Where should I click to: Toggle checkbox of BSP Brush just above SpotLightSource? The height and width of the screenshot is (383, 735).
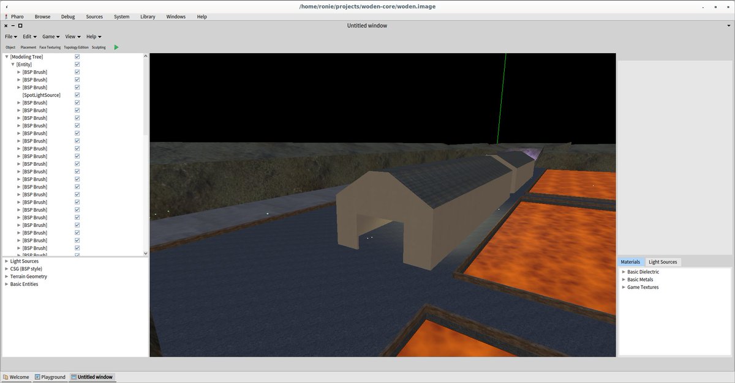(77, 87)
